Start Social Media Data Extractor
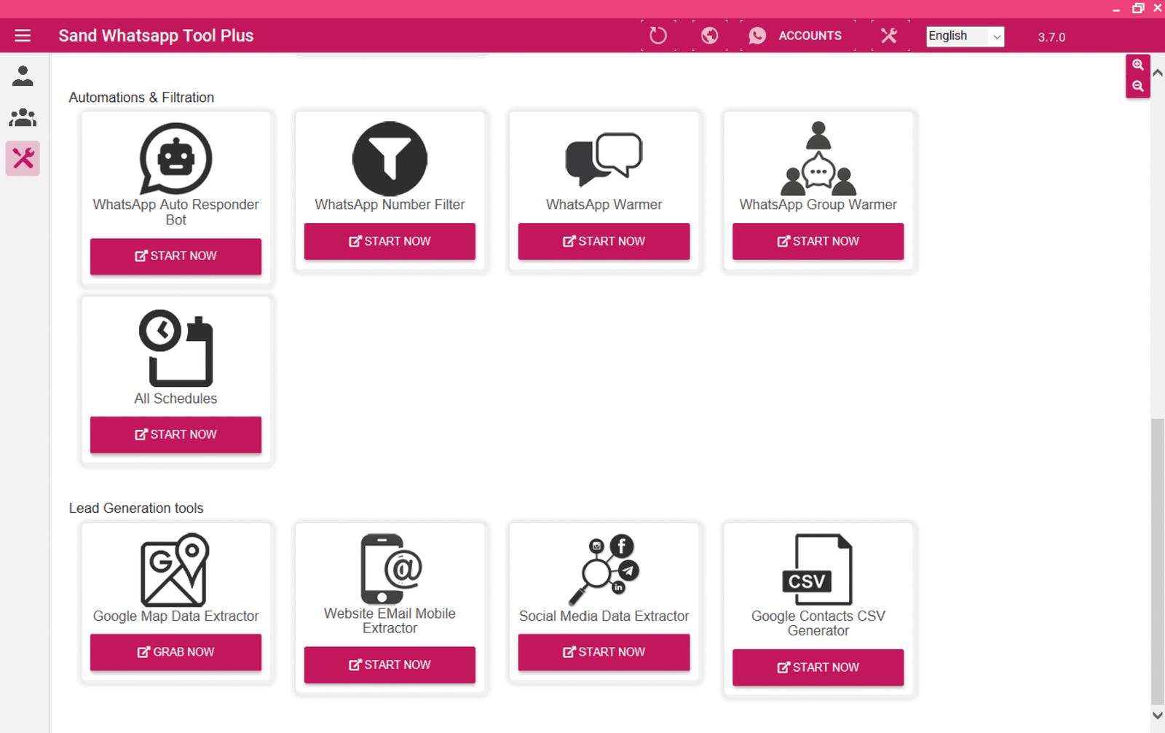The width and height of the screenshot is (1165, 733). (x=604, y=652)
